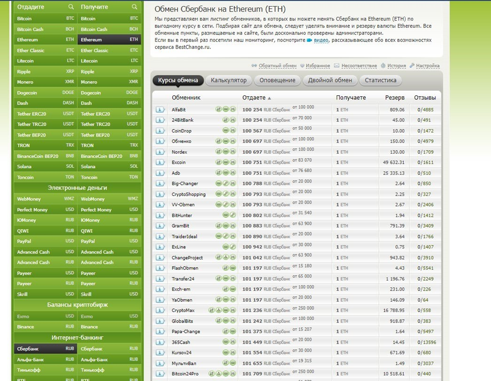Viewport: 491px width, 381px height.
Task: Open the info icon for the Bitcoin24Pro row
Action: pos(160,373)
